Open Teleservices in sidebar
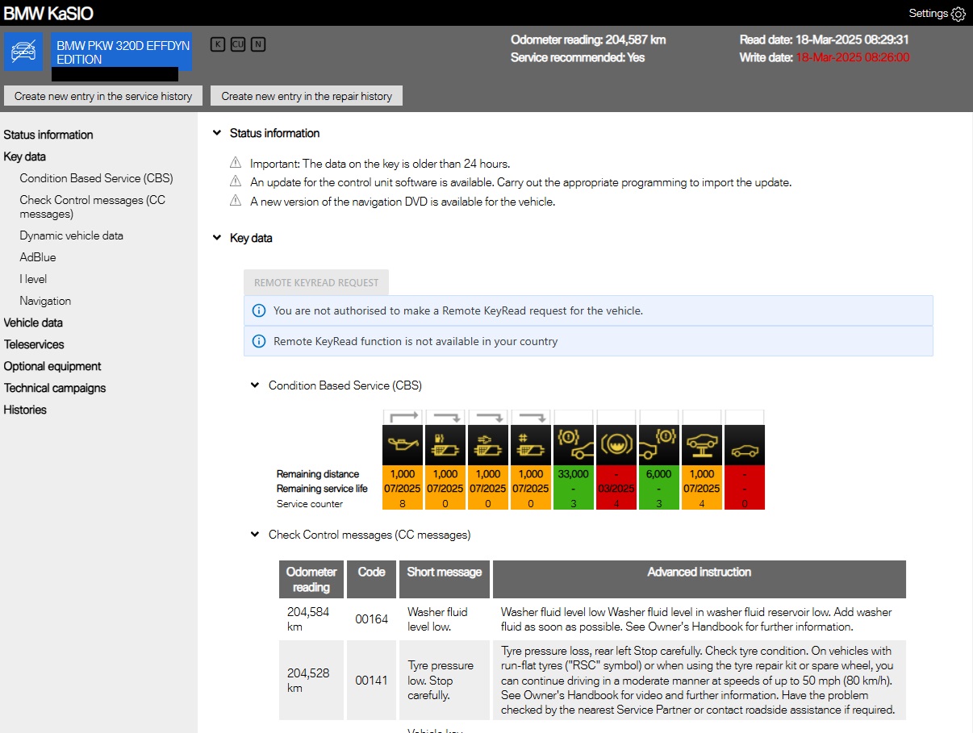This screenshot has height=733, width=973. point(34,344)
